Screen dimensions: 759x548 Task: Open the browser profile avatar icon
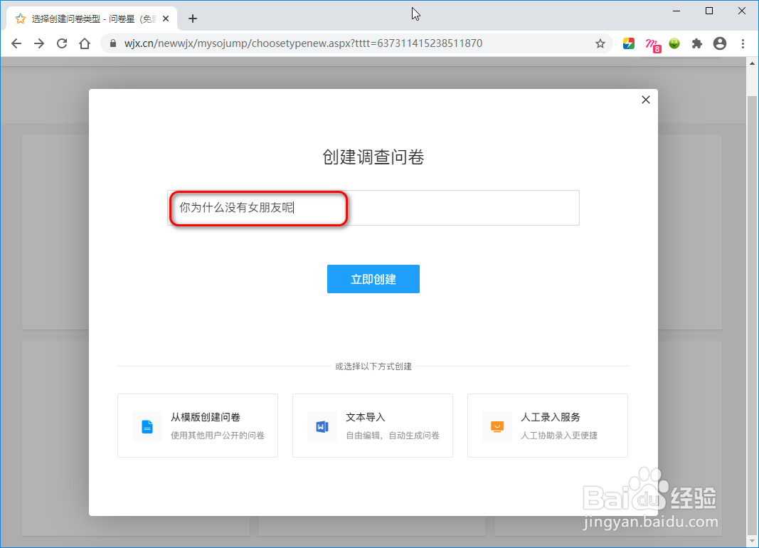[720, 43]
